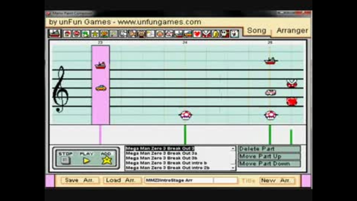The height and width of the screenshot is (201, 357).
Task: Select 'Mega Man Zero 3 Break Out 3' row
Action: pos(177,149)
